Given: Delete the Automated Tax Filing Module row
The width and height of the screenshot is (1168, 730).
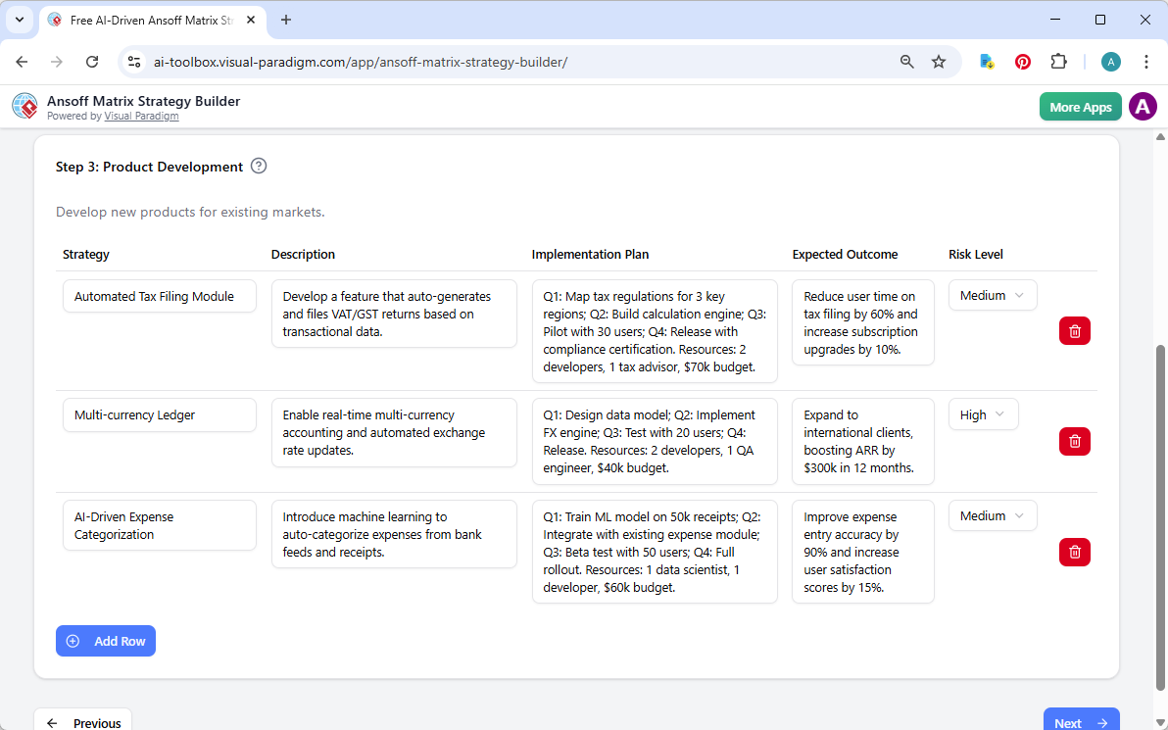Looking at the screenshot, I should tap(1074, 330).
